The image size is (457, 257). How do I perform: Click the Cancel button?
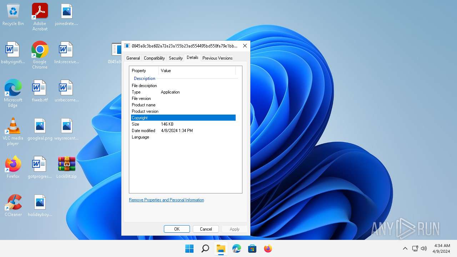tap(206, 229)
